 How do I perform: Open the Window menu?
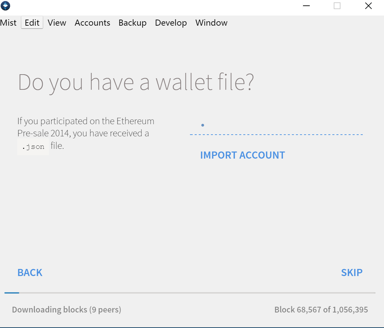pos(211,23)
